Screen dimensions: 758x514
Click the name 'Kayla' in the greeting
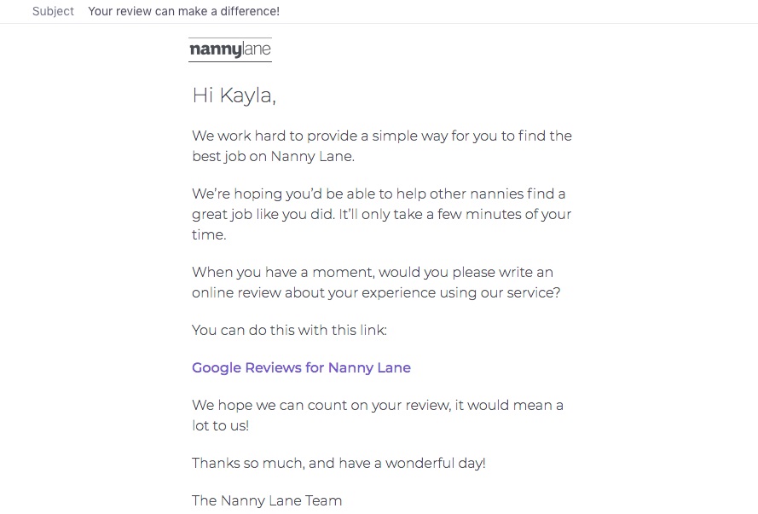(x=247, y=95)
